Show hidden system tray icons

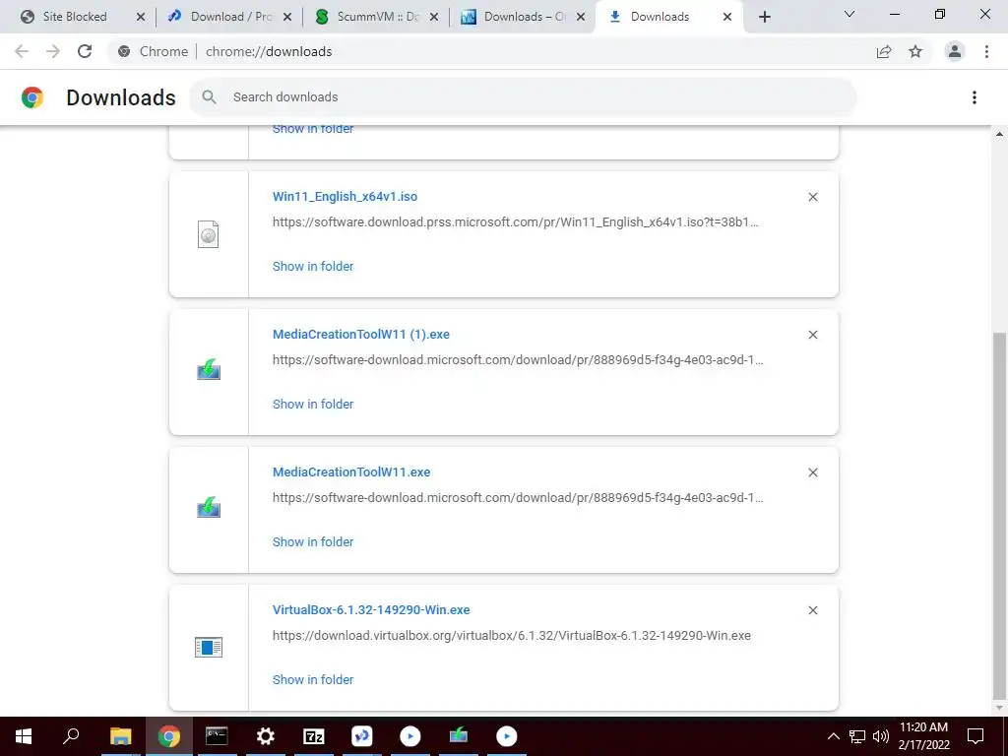coord(833,736)
